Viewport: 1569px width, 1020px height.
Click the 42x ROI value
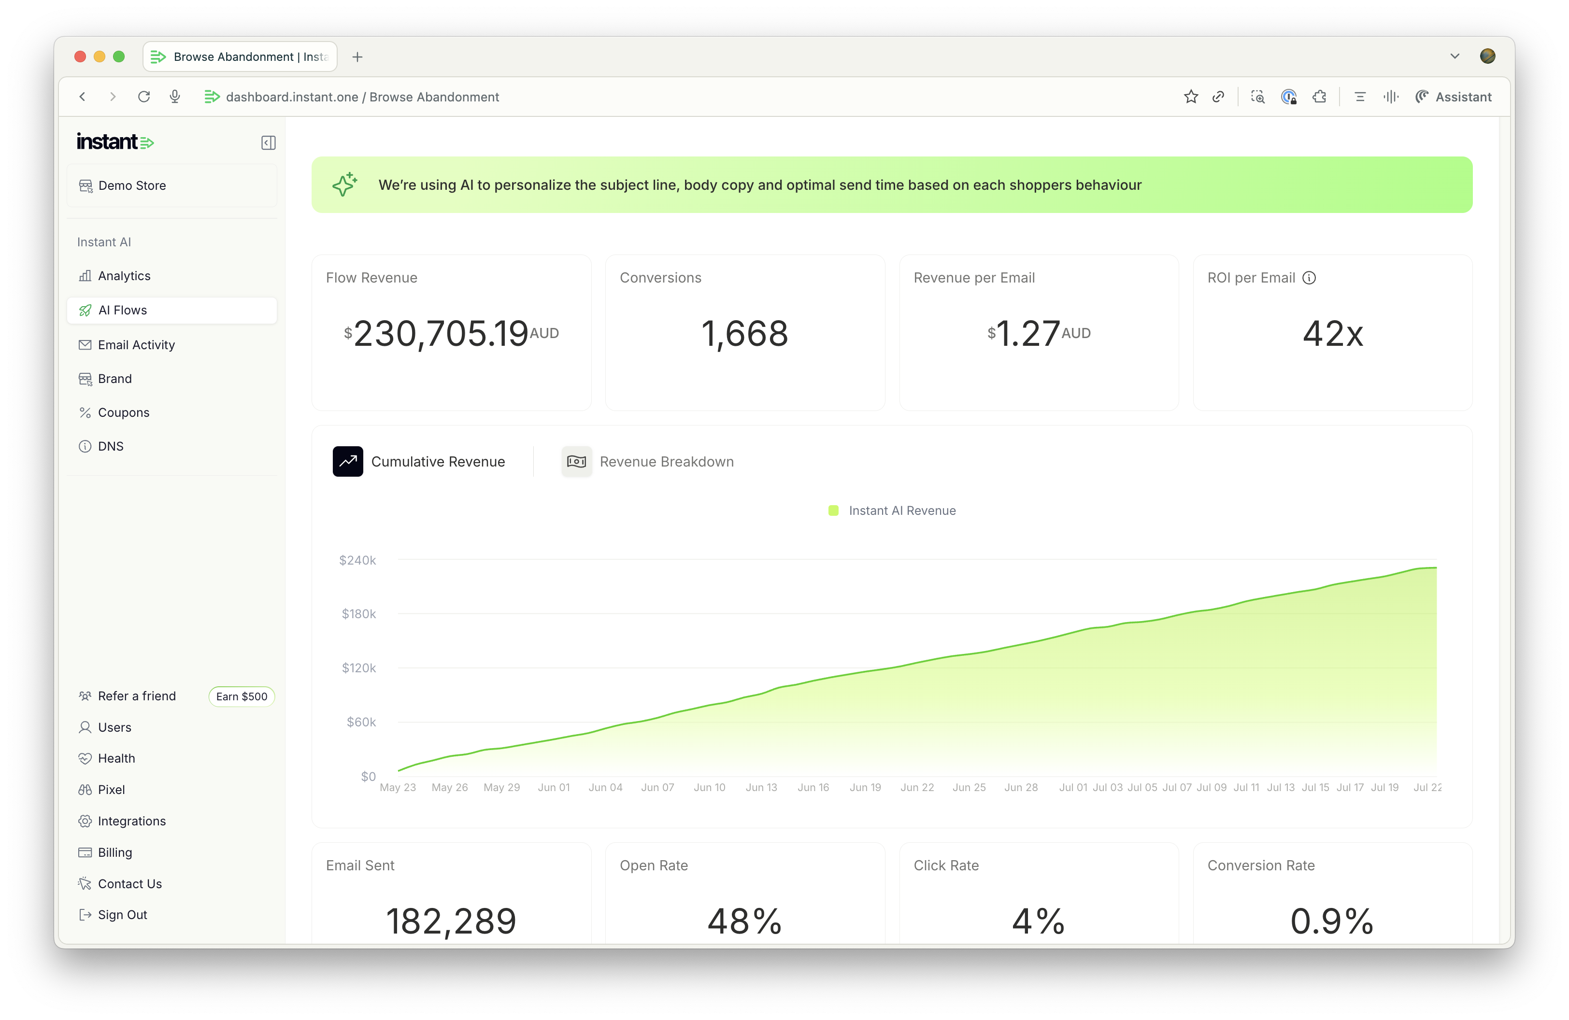click(1332, 333)
